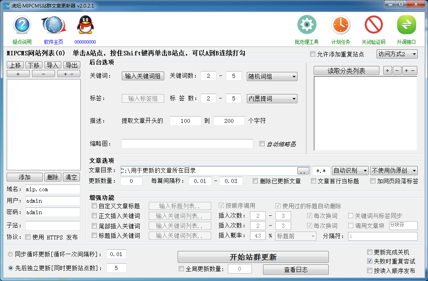Click the 清空 site list button
Viewport: 428px width, 281px height.
click(72, 177)
